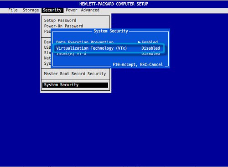The height and width of the screenshot is (167, 228).
Task: Open the Power menu
Action: click(72, 10)
